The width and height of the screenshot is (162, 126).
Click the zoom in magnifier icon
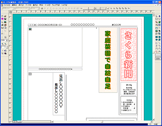tap(2, 44)
